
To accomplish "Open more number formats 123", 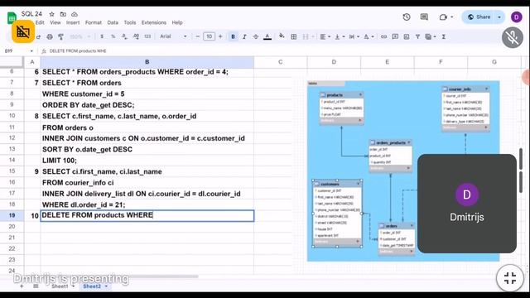I will (x=147, y=36).
